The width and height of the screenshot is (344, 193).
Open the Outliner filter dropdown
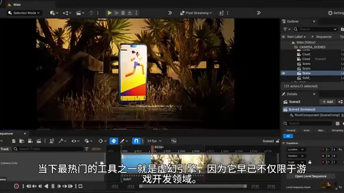pyautogui.click(x=287, y=29)
